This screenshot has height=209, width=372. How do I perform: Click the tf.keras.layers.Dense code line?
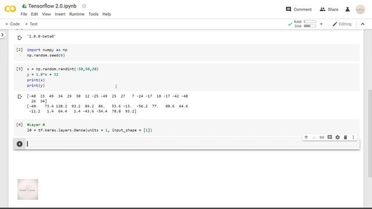[x=90, y=130]
